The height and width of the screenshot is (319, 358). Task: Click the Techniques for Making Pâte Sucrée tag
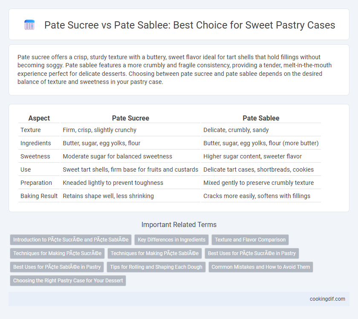click(57, 253)
